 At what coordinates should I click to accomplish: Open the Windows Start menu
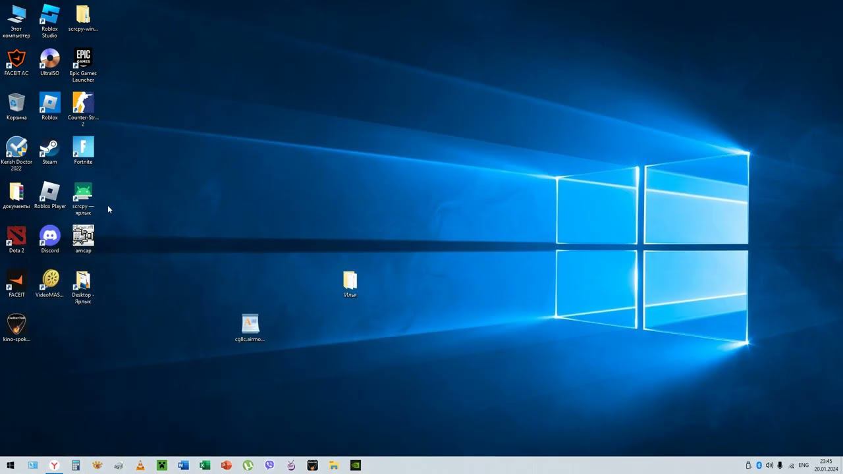[11, 465]
